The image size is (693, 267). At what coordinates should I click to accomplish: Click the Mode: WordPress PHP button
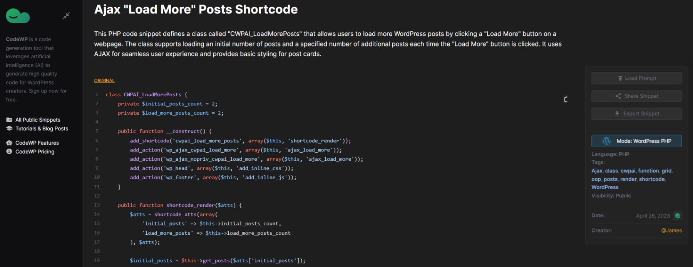click(x=636, y=141)
